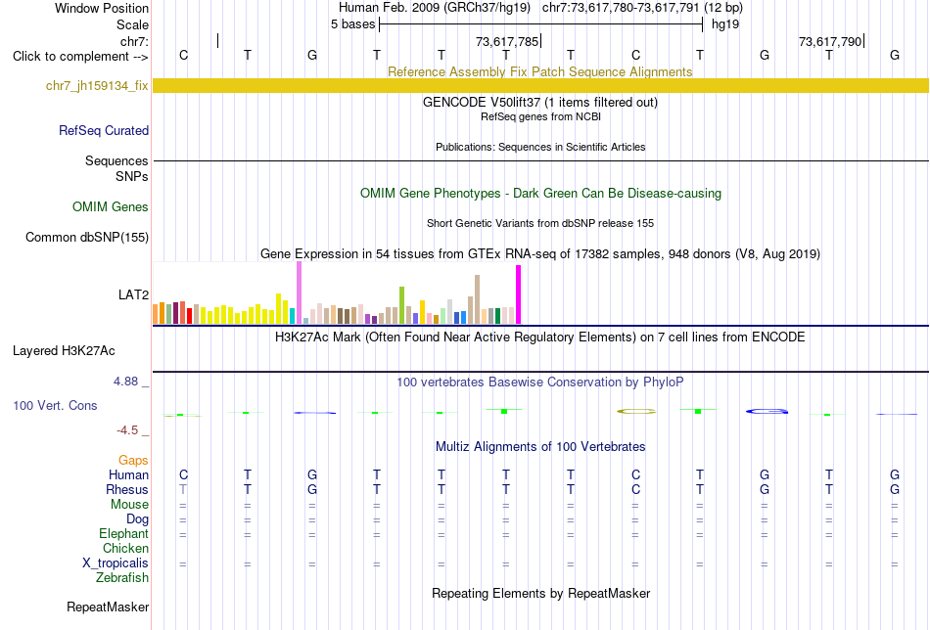
Task: Select the Chicken species label
Action: (x=125, y=548)
